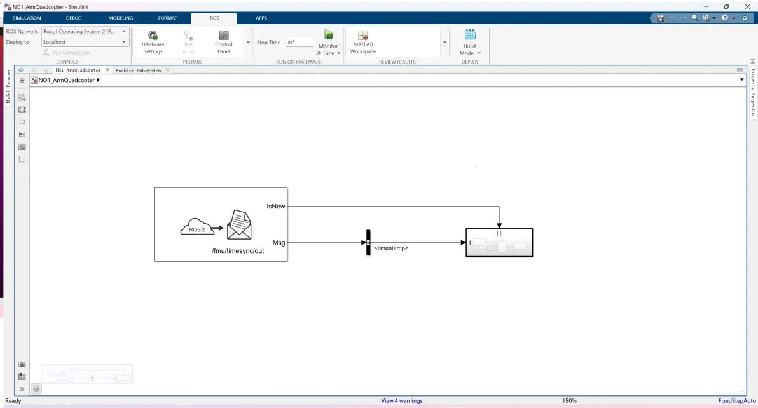758x408 pixels.
Task: Close the Enabled Subsystem tab
Action: [x=167, y=70]
